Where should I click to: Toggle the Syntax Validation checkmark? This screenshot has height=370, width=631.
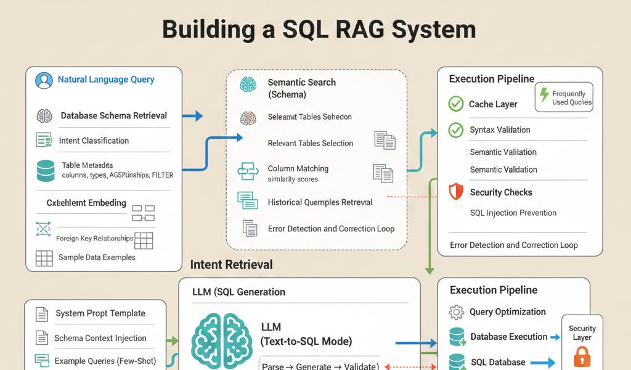coord(455,129)
